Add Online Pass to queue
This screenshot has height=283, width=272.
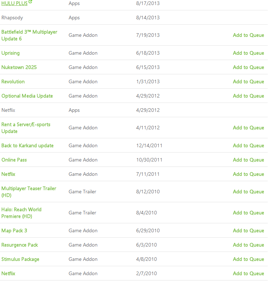(248, 160)
